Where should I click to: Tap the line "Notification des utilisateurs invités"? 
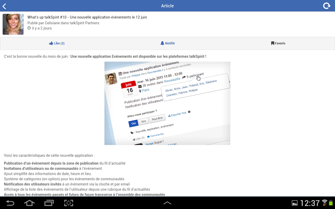tap(67, 184)
